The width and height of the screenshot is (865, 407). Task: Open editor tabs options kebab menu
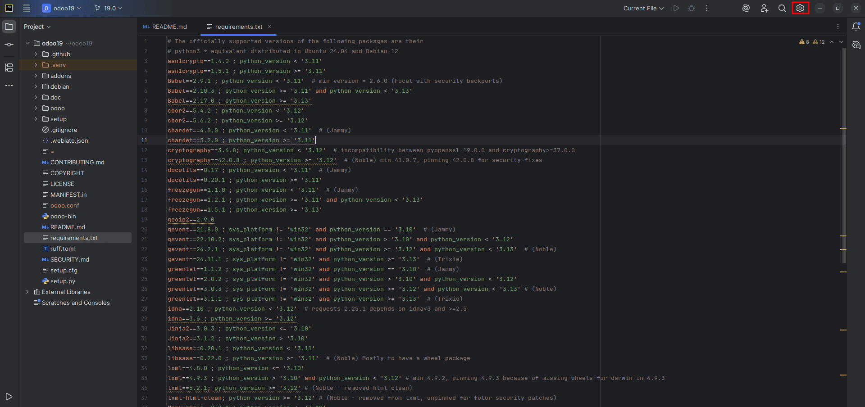pyautogui.click(x=838, y=27)
